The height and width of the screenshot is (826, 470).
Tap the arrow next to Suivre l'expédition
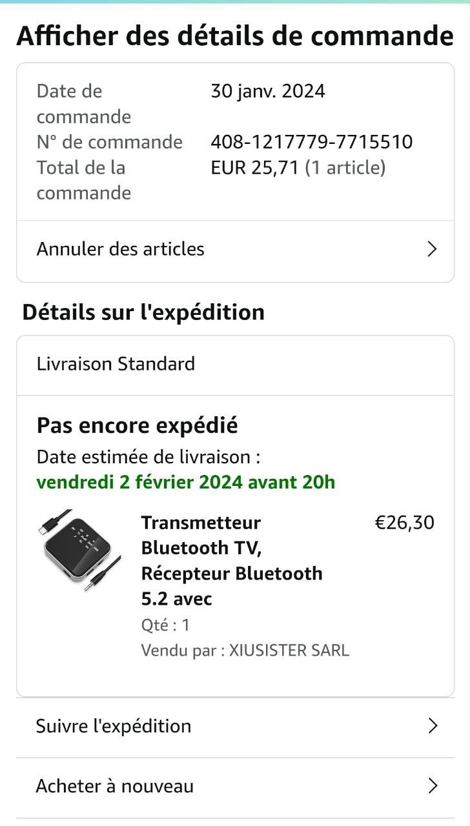pos(433,726)
